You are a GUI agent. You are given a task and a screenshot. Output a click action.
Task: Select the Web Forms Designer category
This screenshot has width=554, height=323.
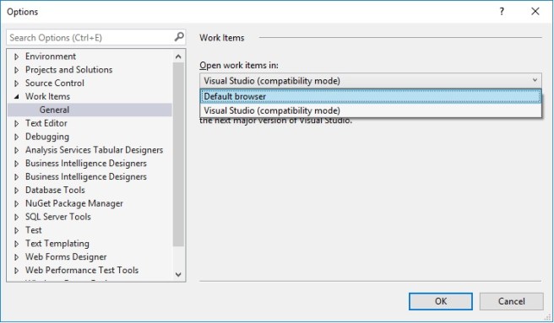(66, 257)
